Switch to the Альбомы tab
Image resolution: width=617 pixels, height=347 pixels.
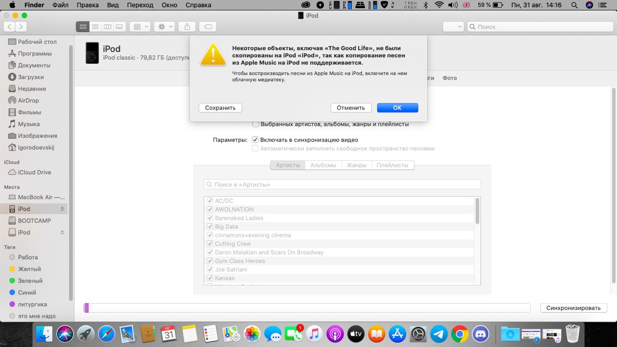click(x=323, y=165)
